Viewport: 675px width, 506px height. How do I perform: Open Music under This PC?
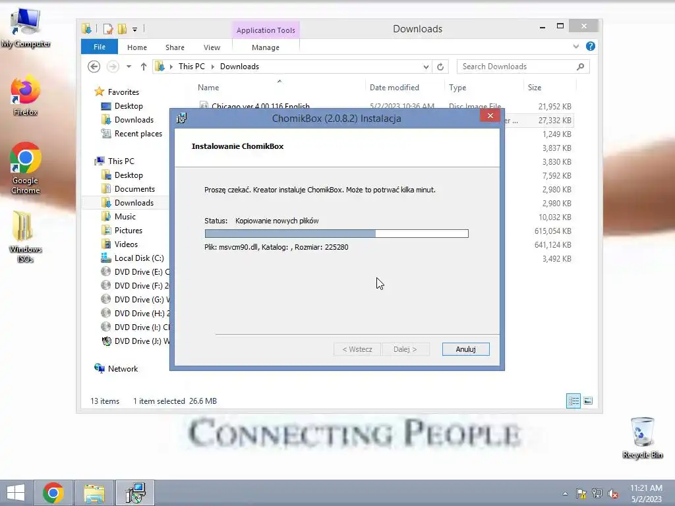click(x=125, y=216)
